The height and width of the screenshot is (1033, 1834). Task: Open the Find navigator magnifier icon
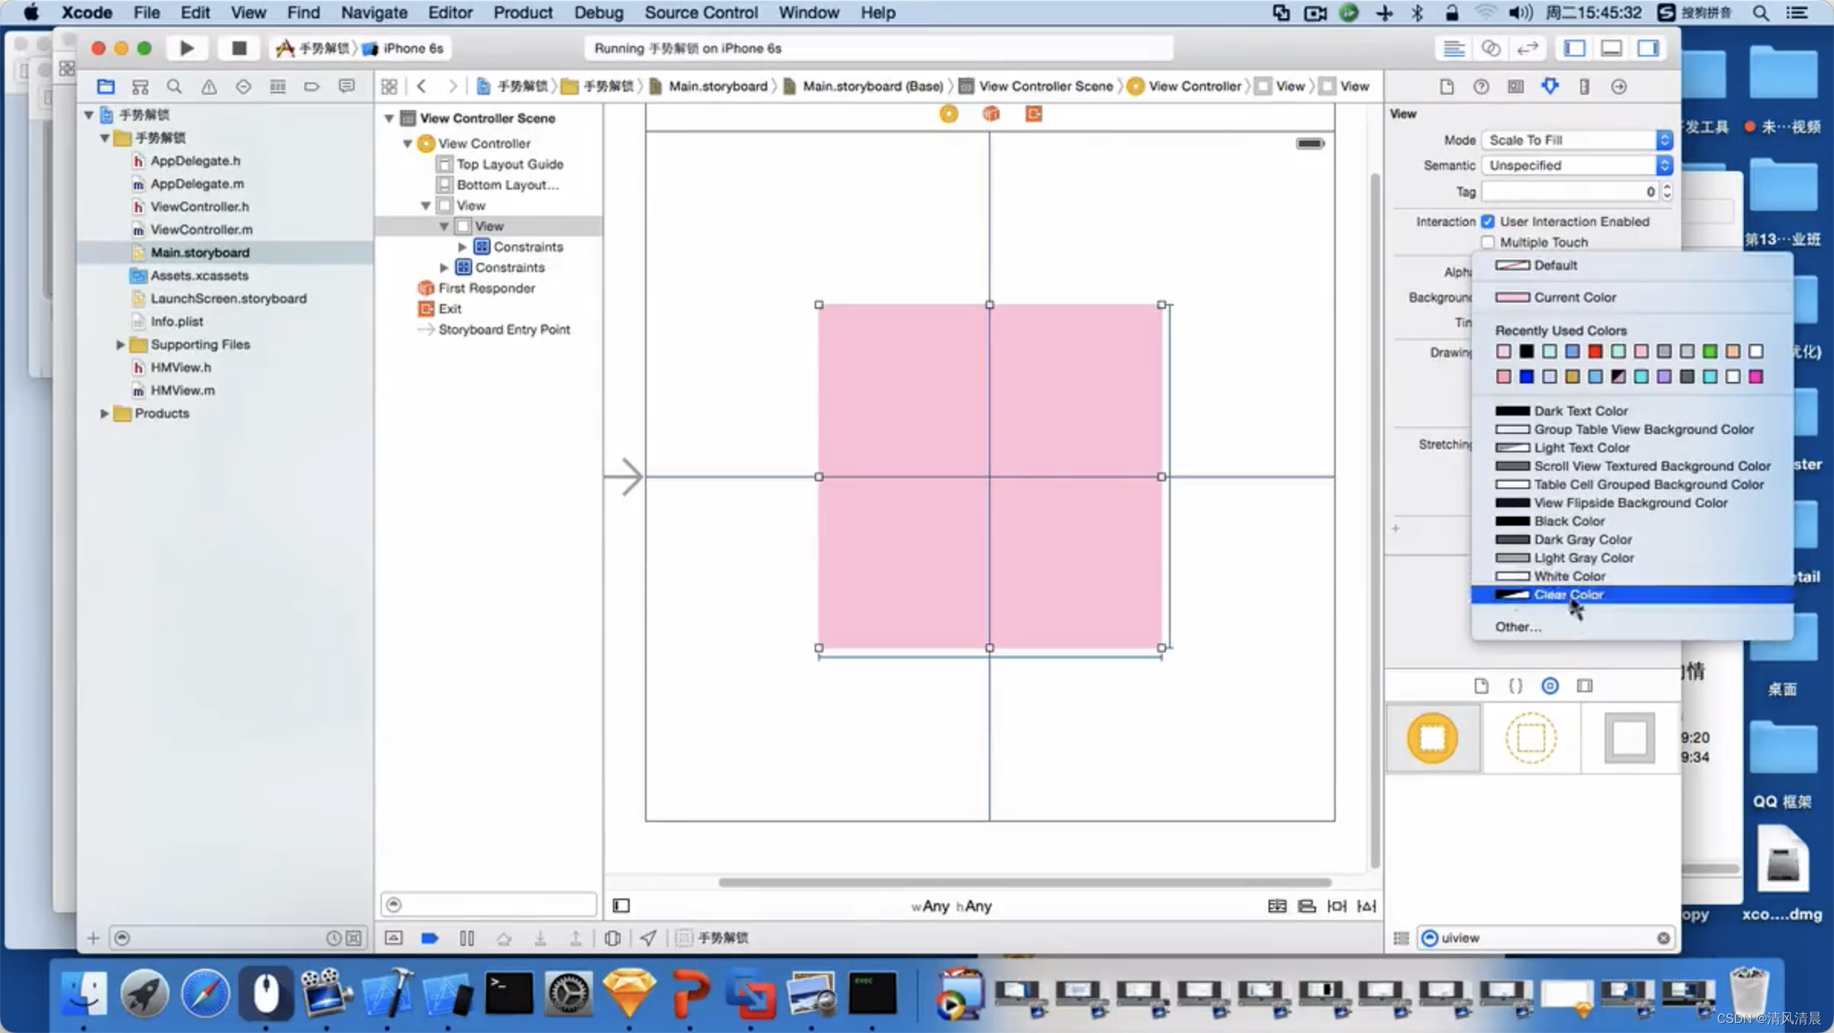tap(174, 86)
